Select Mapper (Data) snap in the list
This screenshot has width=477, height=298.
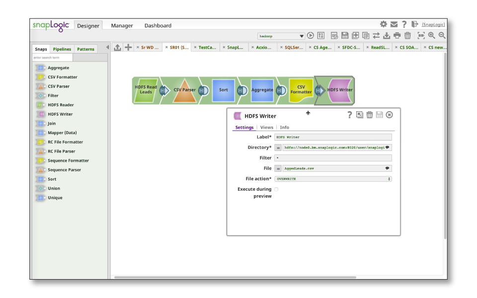62,133
